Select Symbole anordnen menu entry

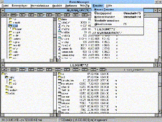(x=117, y=20)
